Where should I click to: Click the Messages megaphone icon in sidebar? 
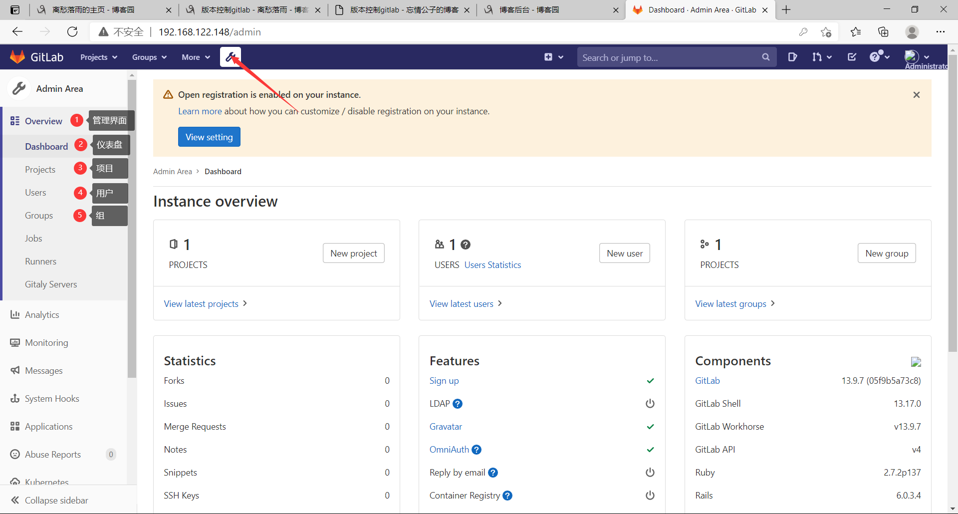coord(15,370)
